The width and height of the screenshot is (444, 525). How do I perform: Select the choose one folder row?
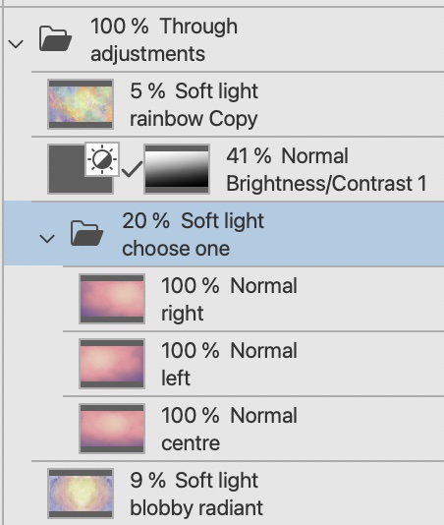pos(224,234)
